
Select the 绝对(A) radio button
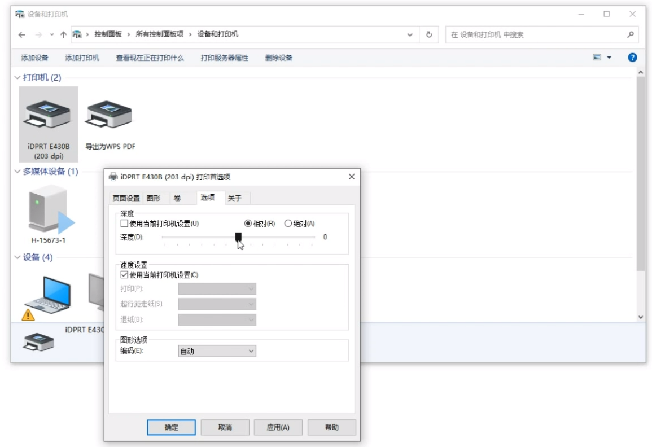tap(288, 224)
